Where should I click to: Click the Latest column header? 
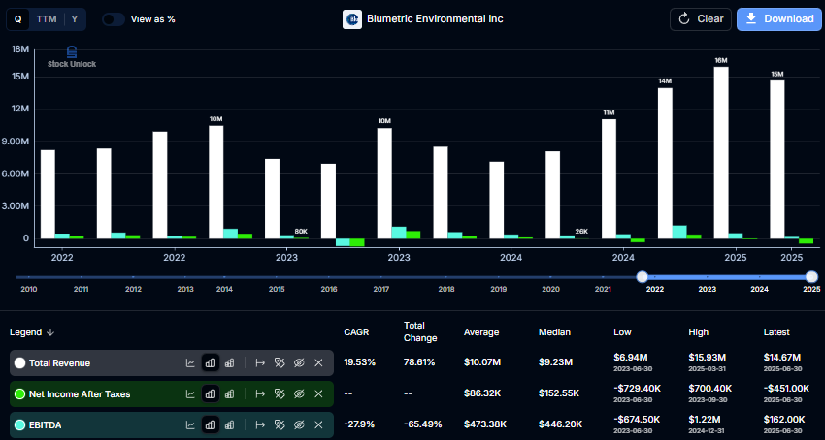click(776, 332)
